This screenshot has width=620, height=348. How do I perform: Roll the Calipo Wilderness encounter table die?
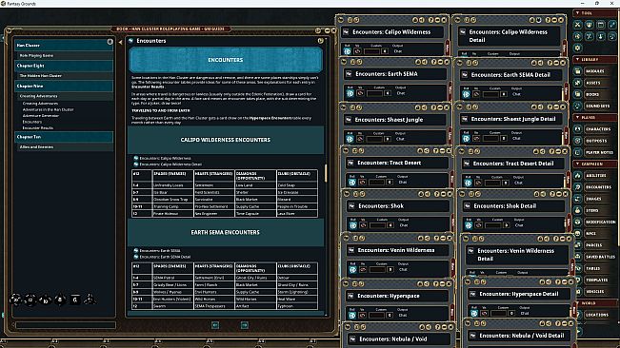(x=348, y=51)
